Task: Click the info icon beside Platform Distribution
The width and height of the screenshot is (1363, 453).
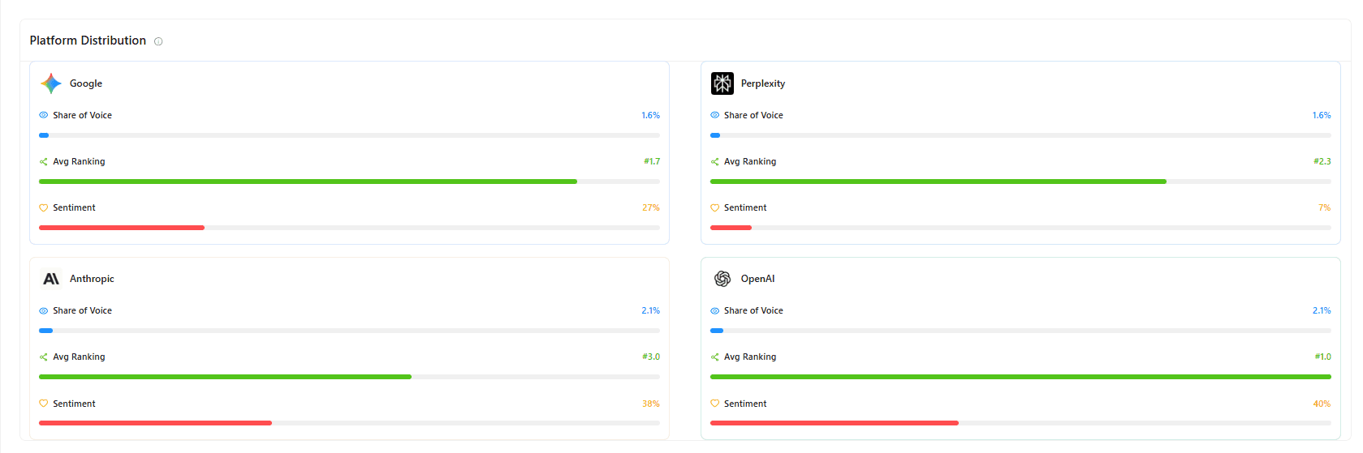Action: coord(158,41)
